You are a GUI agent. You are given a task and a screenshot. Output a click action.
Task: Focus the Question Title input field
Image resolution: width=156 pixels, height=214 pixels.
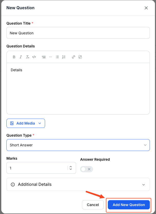tap(78, 33)
